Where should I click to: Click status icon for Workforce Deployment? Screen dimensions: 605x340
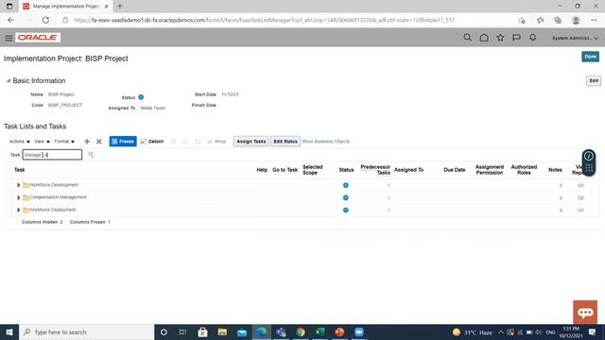click(x=346, y=210)
